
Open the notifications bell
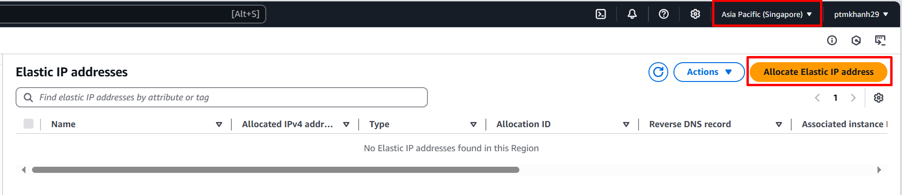632,14
